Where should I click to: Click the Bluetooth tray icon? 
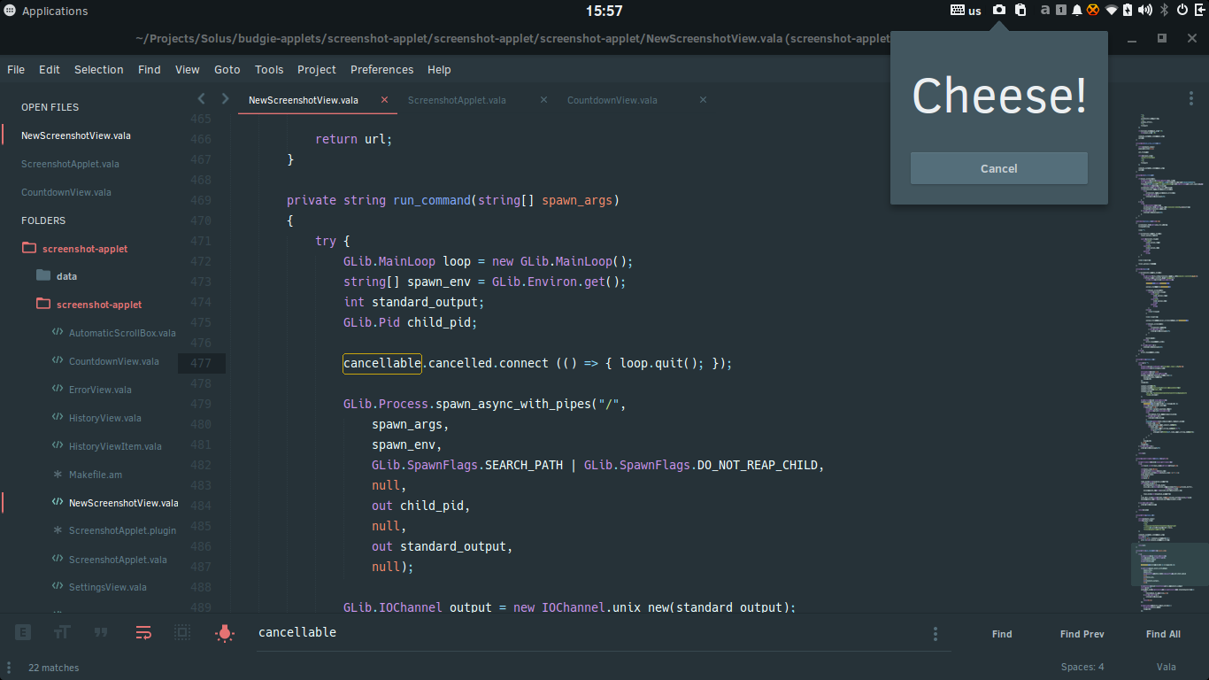(1165, 11)
